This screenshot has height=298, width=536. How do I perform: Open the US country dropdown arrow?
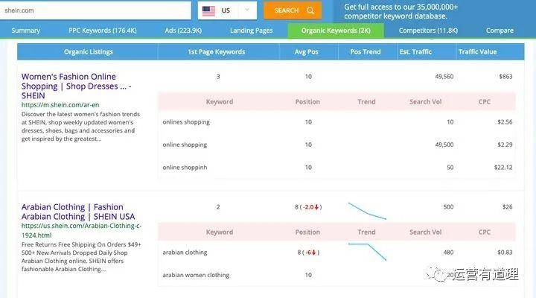pos(247,10)
